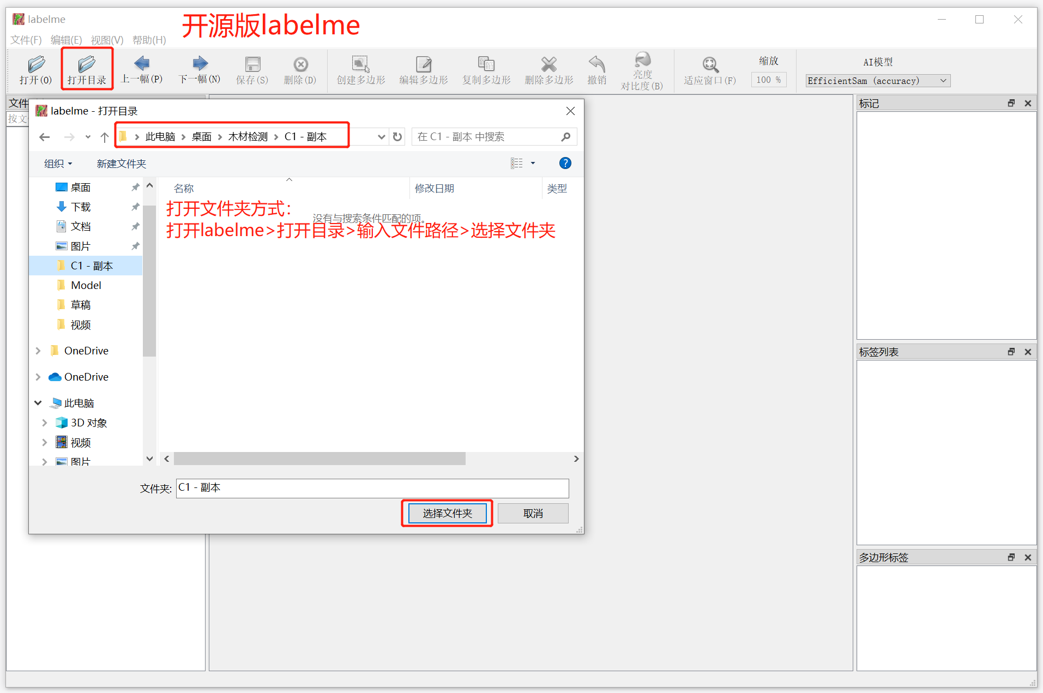
Task: Click file list scroll right arrow
Action: point(576,459)
